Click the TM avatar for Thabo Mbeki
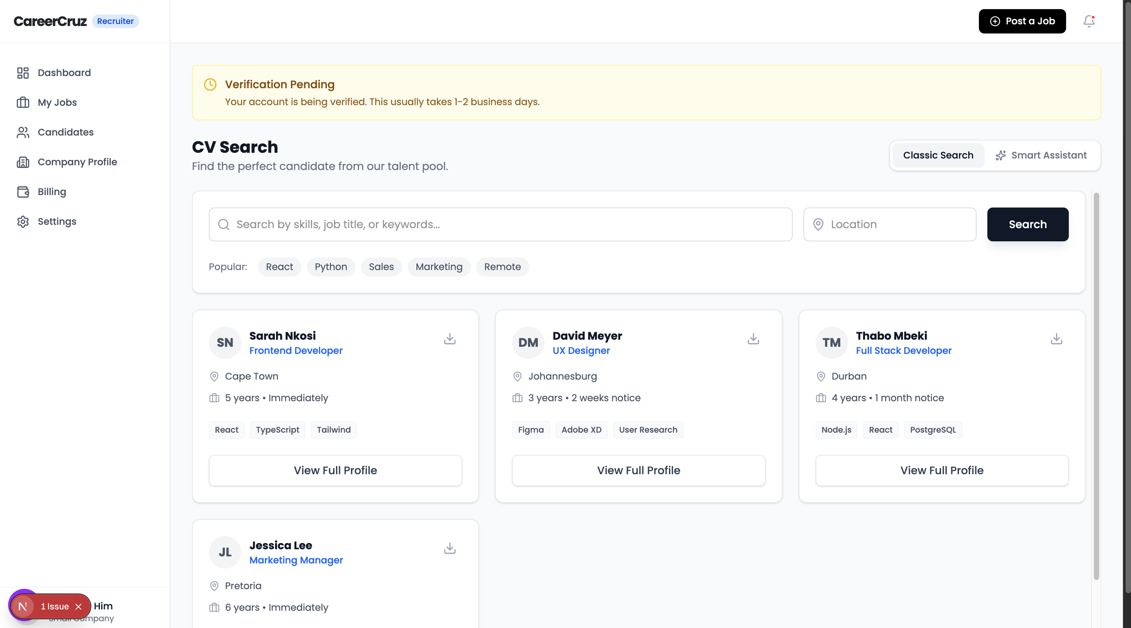Viewport: 1131px width, 628px height. click(x=832, y=342)
